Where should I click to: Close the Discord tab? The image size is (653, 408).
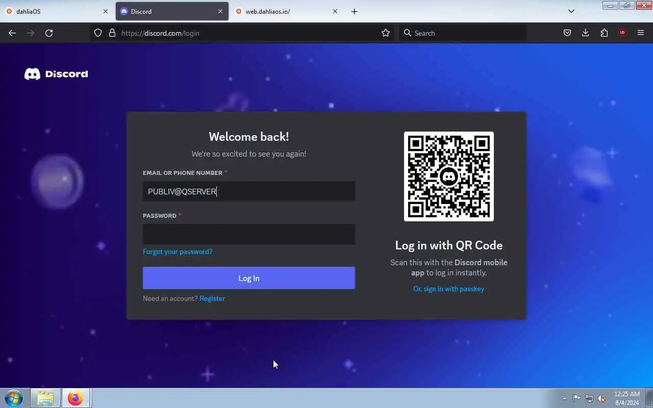[220, 11]
